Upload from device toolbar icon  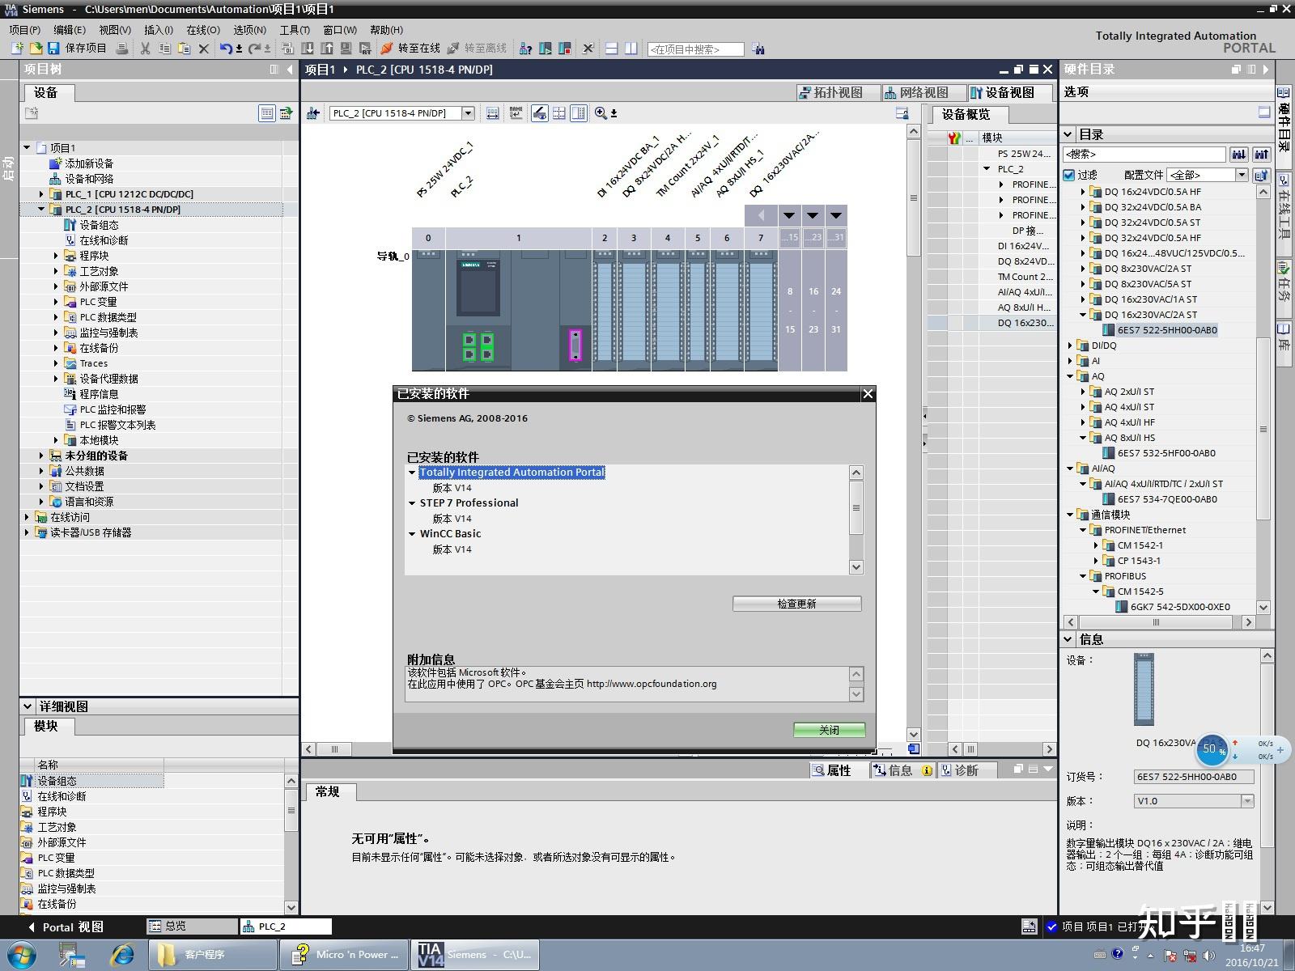327,49
